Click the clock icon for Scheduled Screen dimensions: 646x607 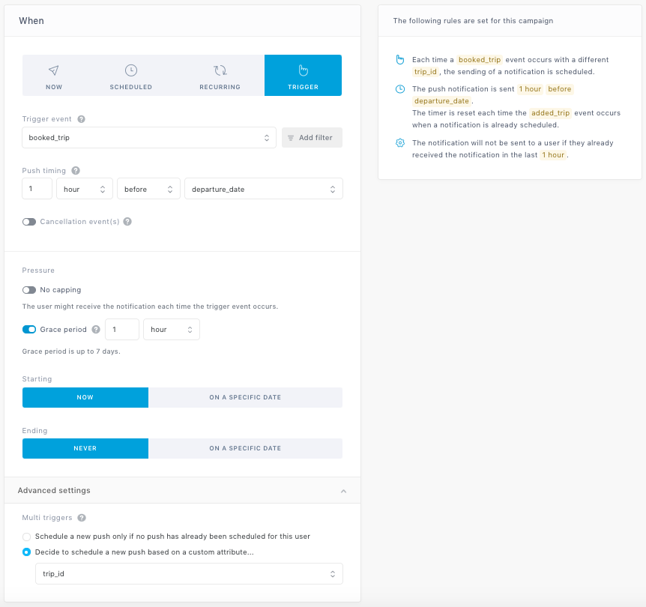click(x=131, y=70)
